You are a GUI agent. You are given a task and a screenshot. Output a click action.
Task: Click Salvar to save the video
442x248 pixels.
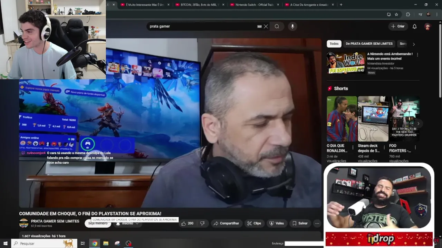click(300, 223)
